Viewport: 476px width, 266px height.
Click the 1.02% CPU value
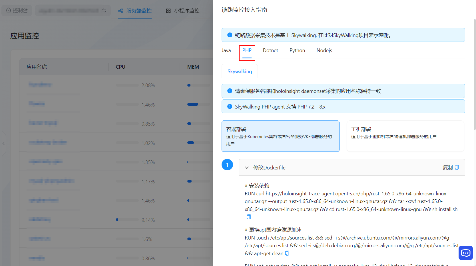148,143
